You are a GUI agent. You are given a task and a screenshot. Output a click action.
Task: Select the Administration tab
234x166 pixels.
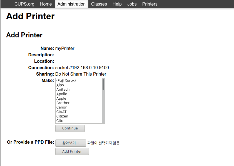71,4
